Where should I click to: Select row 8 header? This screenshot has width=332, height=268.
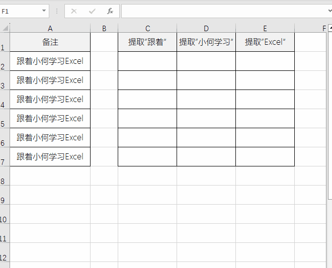pos(5,175)
